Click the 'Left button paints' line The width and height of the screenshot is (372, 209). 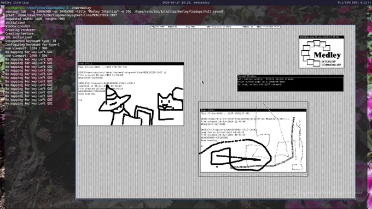(266, 79)
